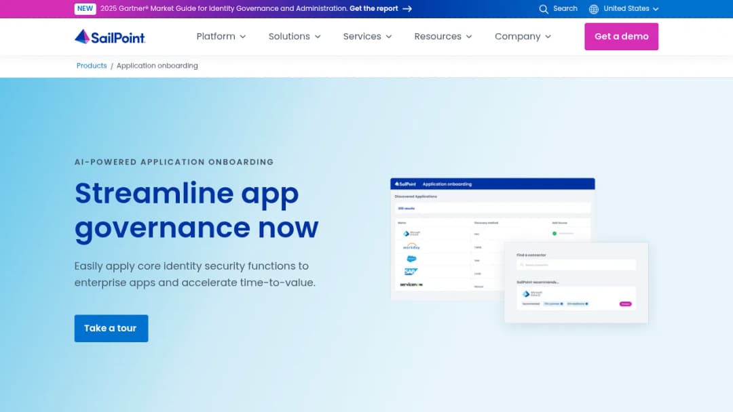The width and height of the screenshot is (733, 412).
Task: Click the Search label in top bar
Action: tap(565, 8)
